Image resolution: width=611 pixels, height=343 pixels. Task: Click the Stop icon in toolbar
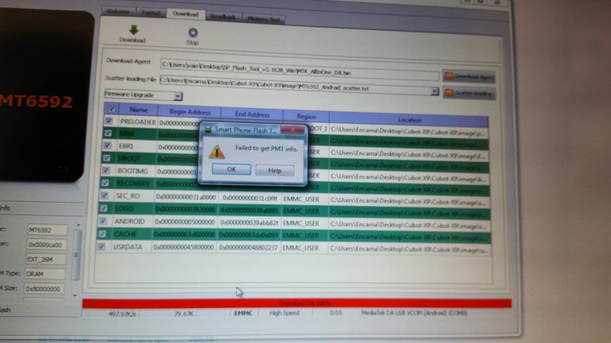point(193,33)
